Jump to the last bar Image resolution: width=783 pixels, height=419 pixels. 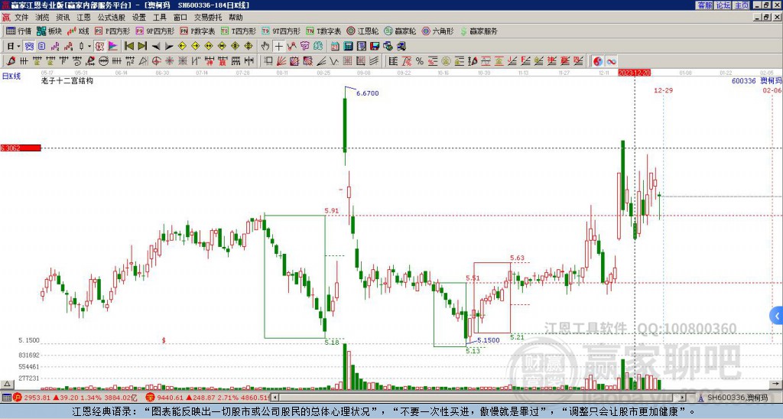tap(142, 47)
